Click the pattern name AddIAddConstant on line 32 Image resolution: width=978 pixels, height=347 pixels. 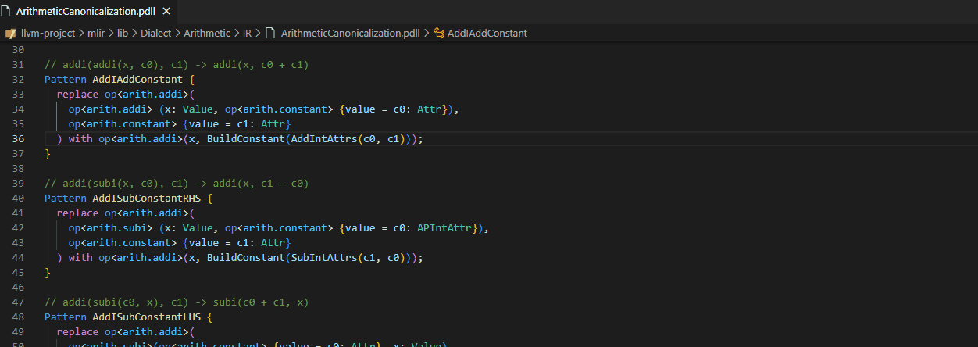137,79
